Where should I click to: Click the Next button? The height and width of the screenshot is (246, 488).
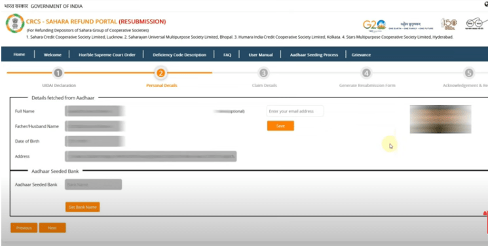pos(52,228)
